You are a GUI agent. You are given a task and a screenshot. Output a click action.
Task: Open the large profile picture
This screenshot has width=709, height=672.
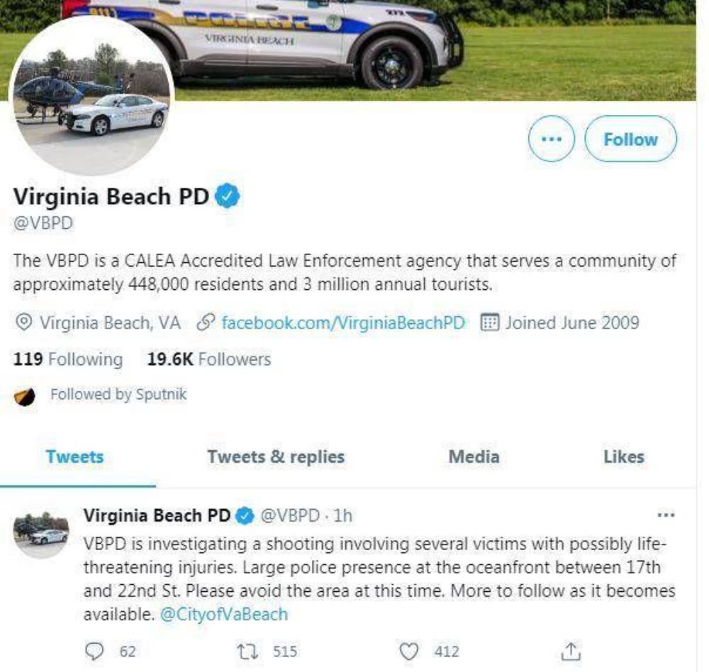point(91,96)
